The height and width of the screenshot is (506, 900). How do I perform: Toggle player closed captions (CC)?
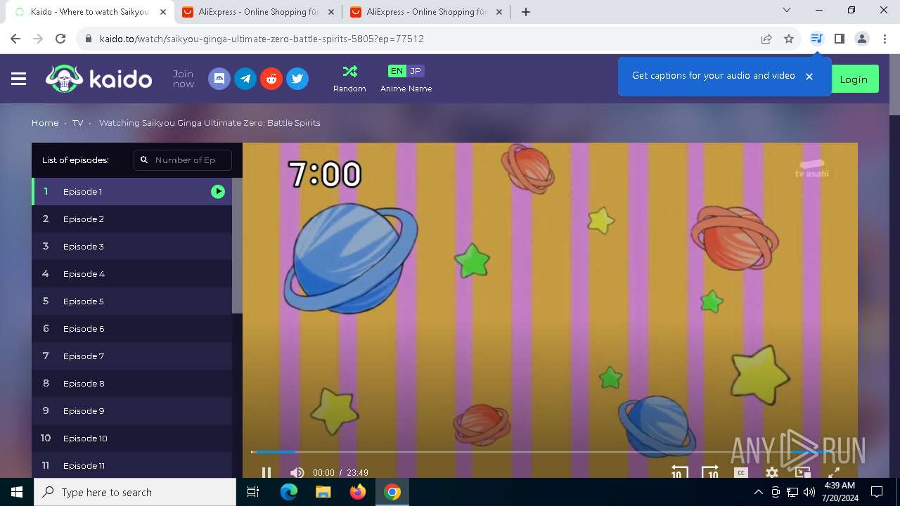click(740, 473)
